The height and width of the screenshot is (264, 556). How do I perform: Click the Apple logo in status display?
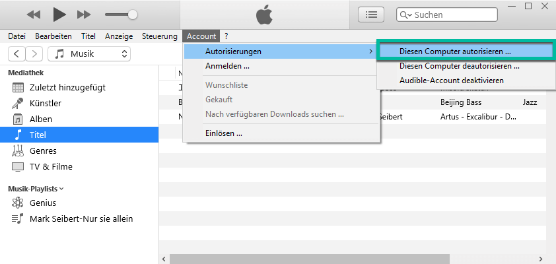click(264, 15)
